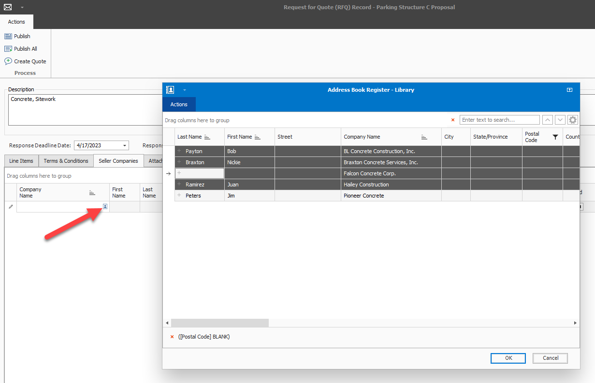Switch to the Terms & Conditions tab
Image resolution: width=595 pixels, height=383 pixels.
[x=66, y=161]
